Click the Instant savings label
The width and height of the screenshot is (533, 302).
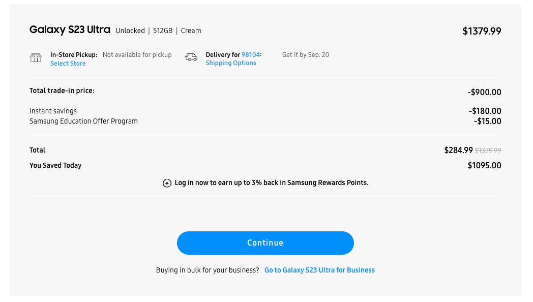(53, 111)
